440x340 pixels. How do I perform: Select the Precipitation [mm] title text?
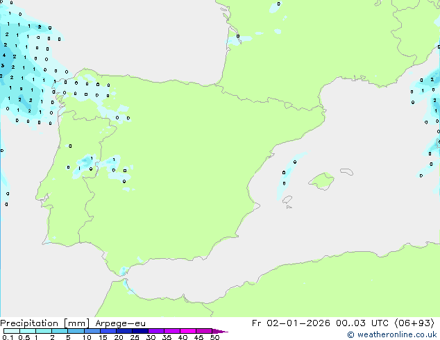(x=42, y=323)
